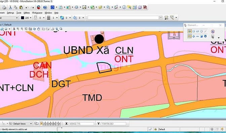Toggle view window 4 button
The height and width of the screenshot is (133, 226).
[x=49, y=124]
